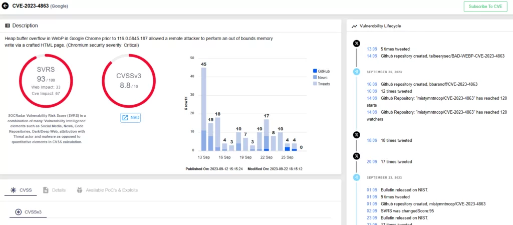The image size is (513, 225).
Task: Click the (Google) vendor label in header
Action: click(59, 6)
